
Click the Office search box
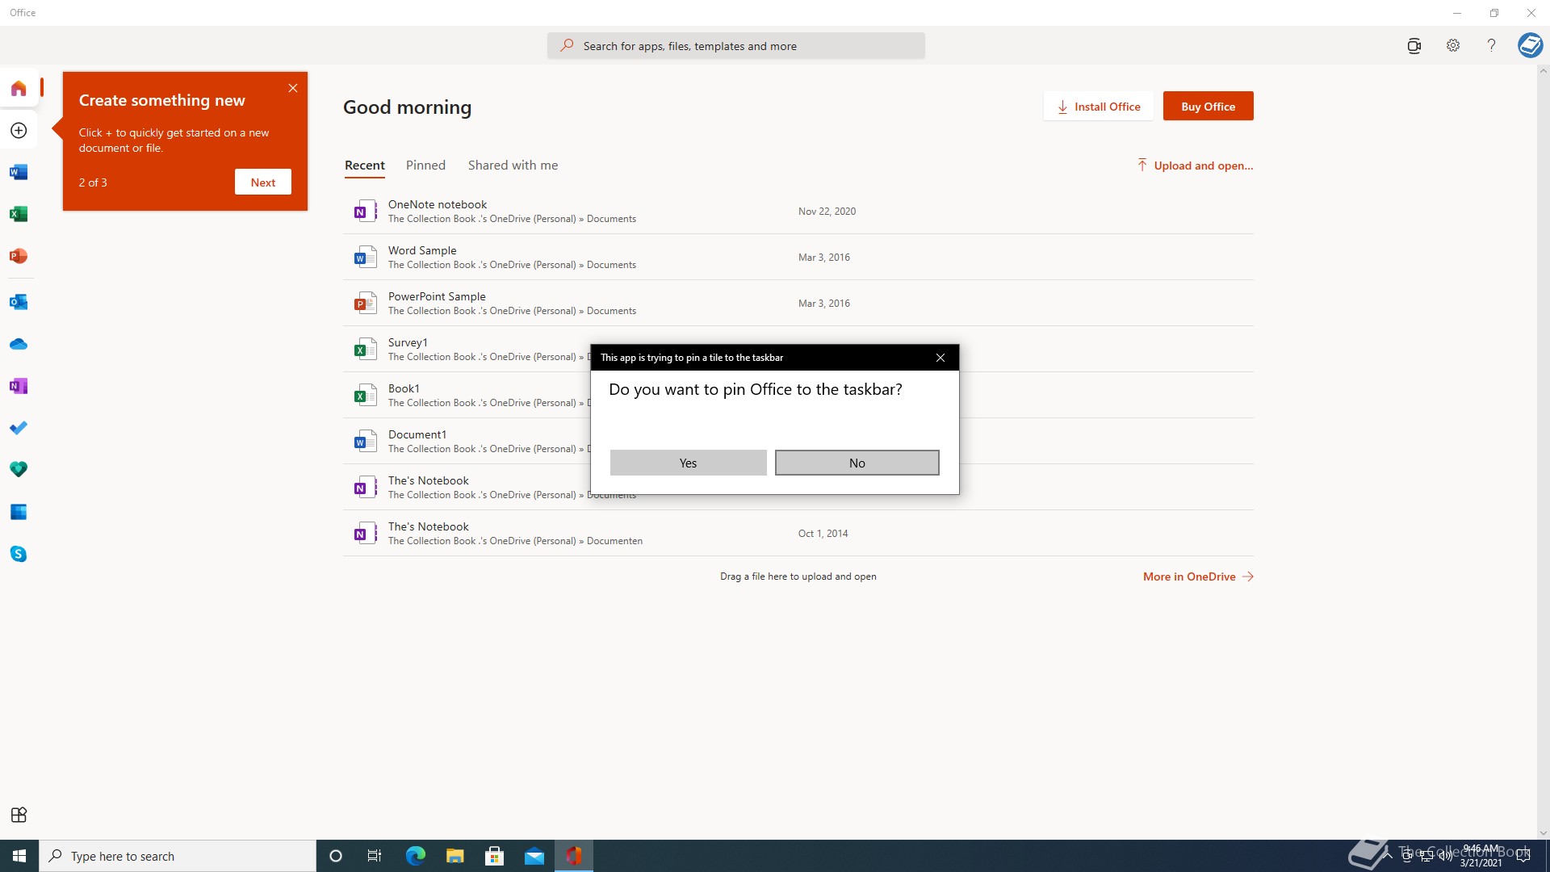(735, 46)
